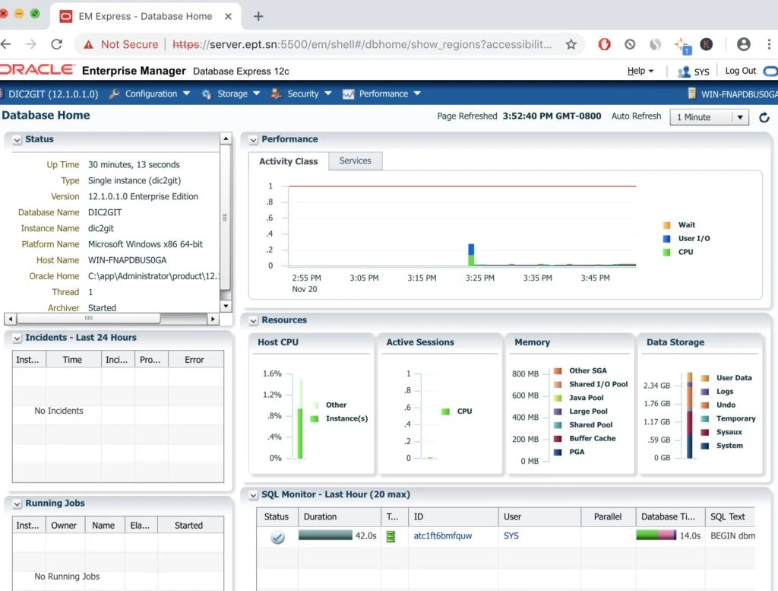Sort incidents by Time column header
Screen dimensions: 778x591
click(x=73, y=360)
